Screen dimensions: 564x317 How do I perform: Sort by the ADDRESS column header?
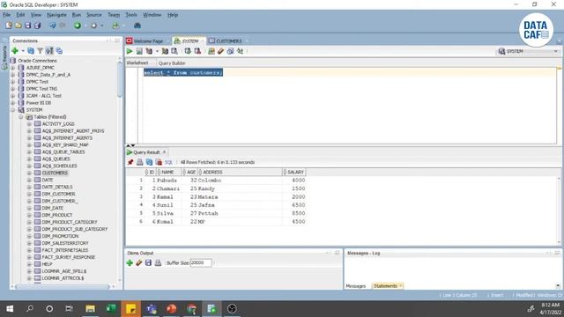pyautogui.click(x=241, y=173)
